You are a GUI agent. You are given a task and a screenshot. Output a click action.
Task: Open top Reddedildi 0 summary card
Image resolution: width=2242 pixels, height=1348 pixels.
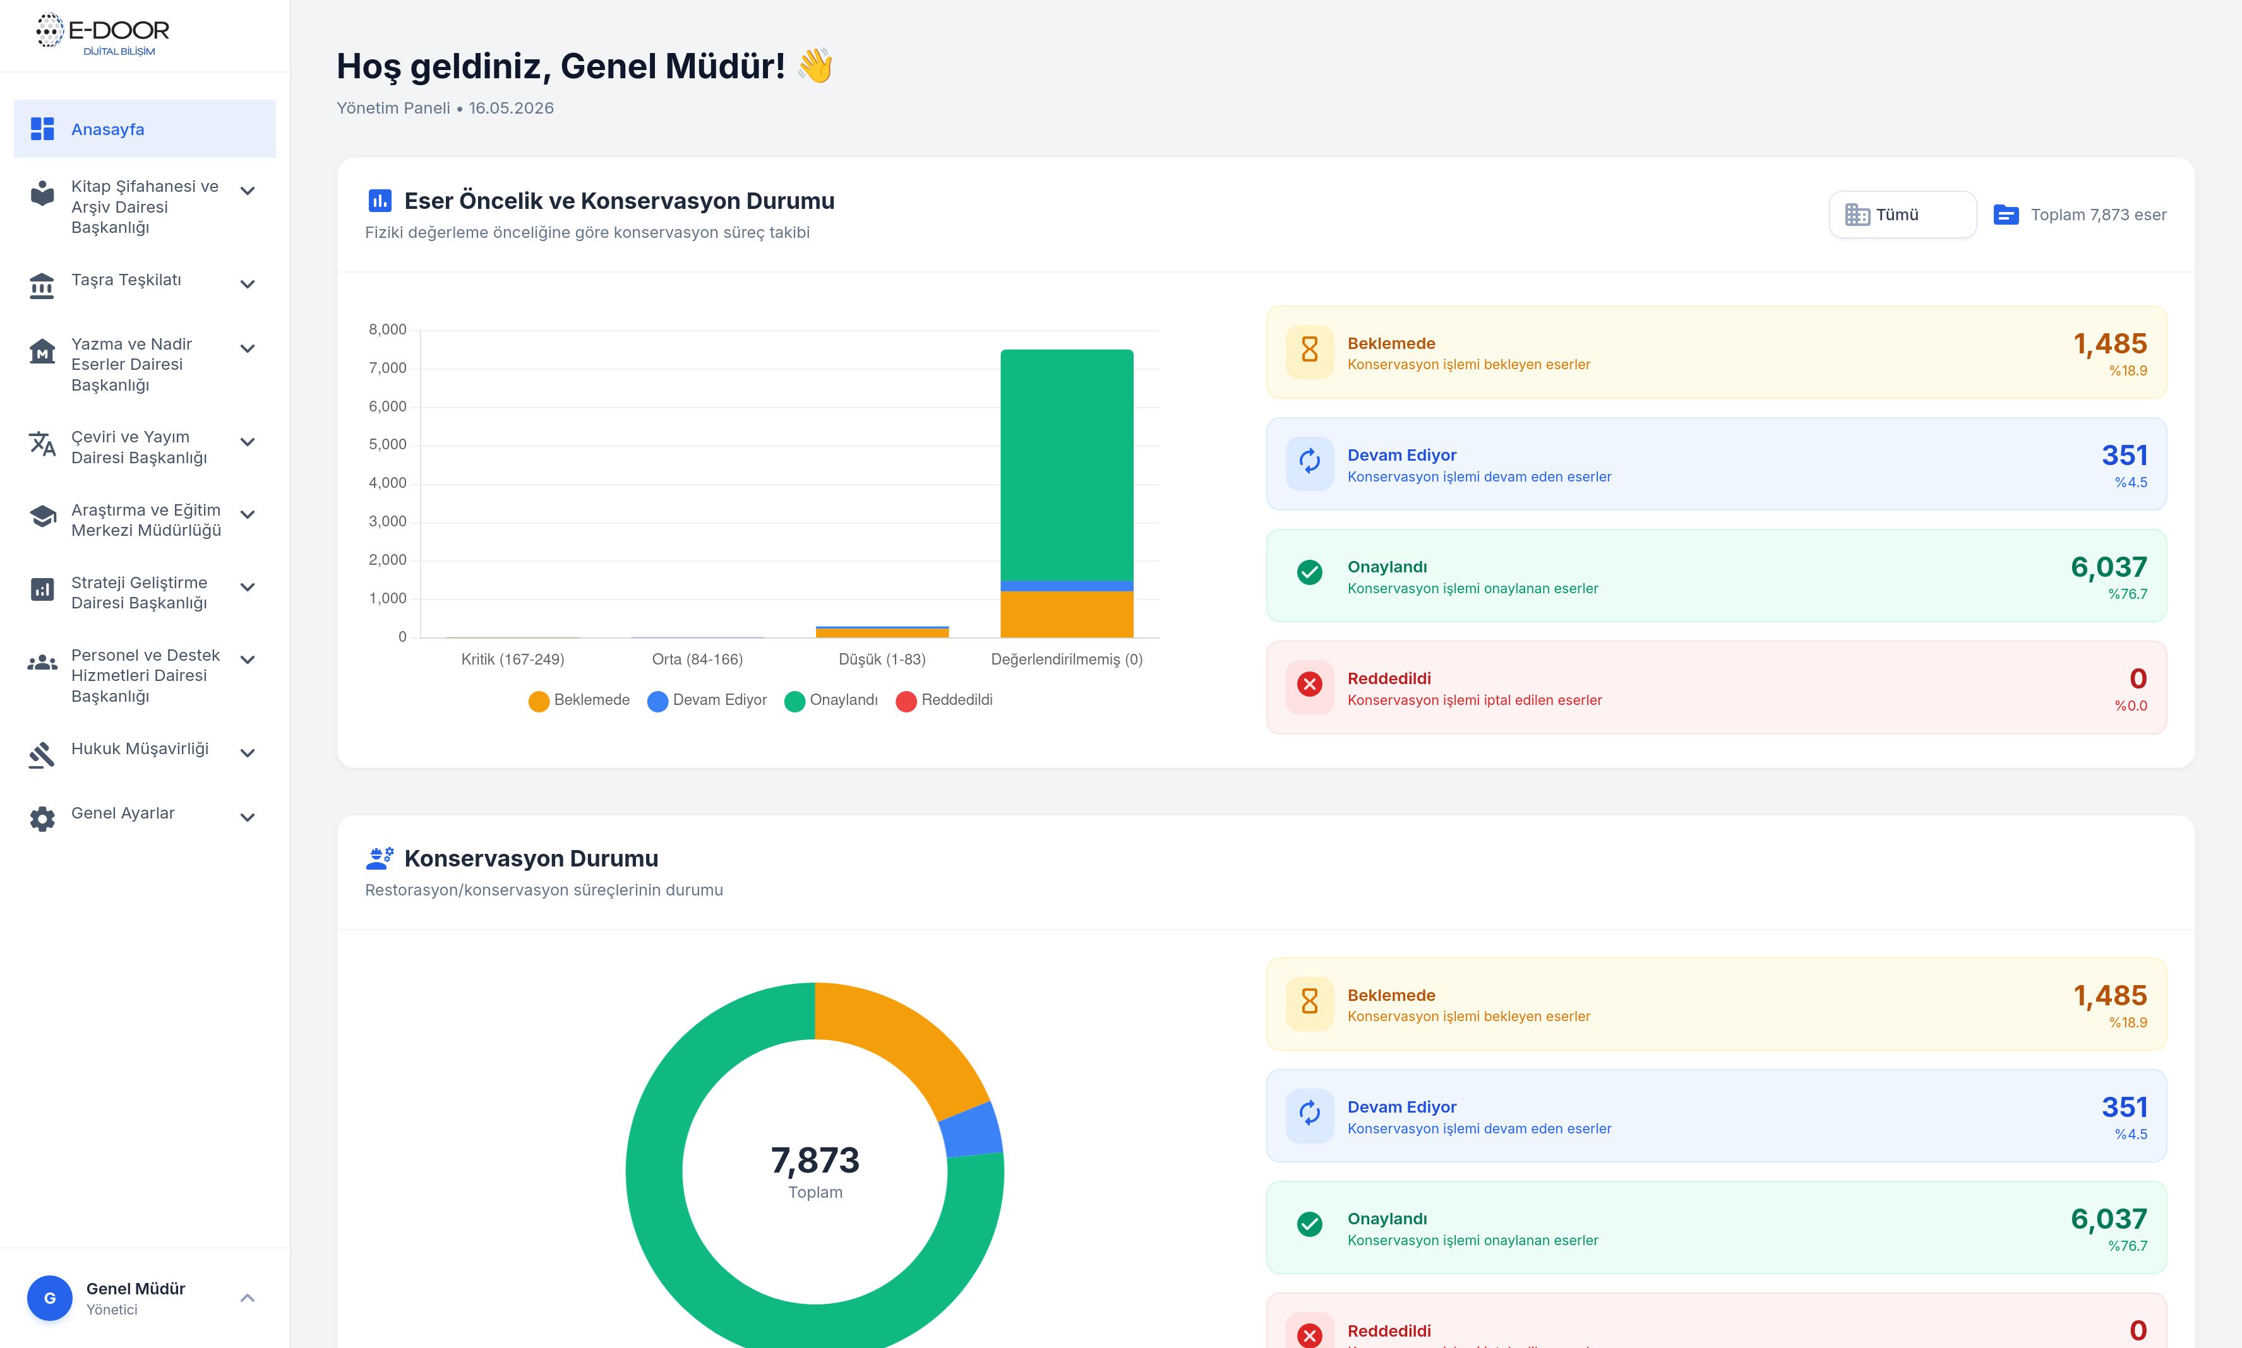pyautogui.click(x=1716, y=687)
